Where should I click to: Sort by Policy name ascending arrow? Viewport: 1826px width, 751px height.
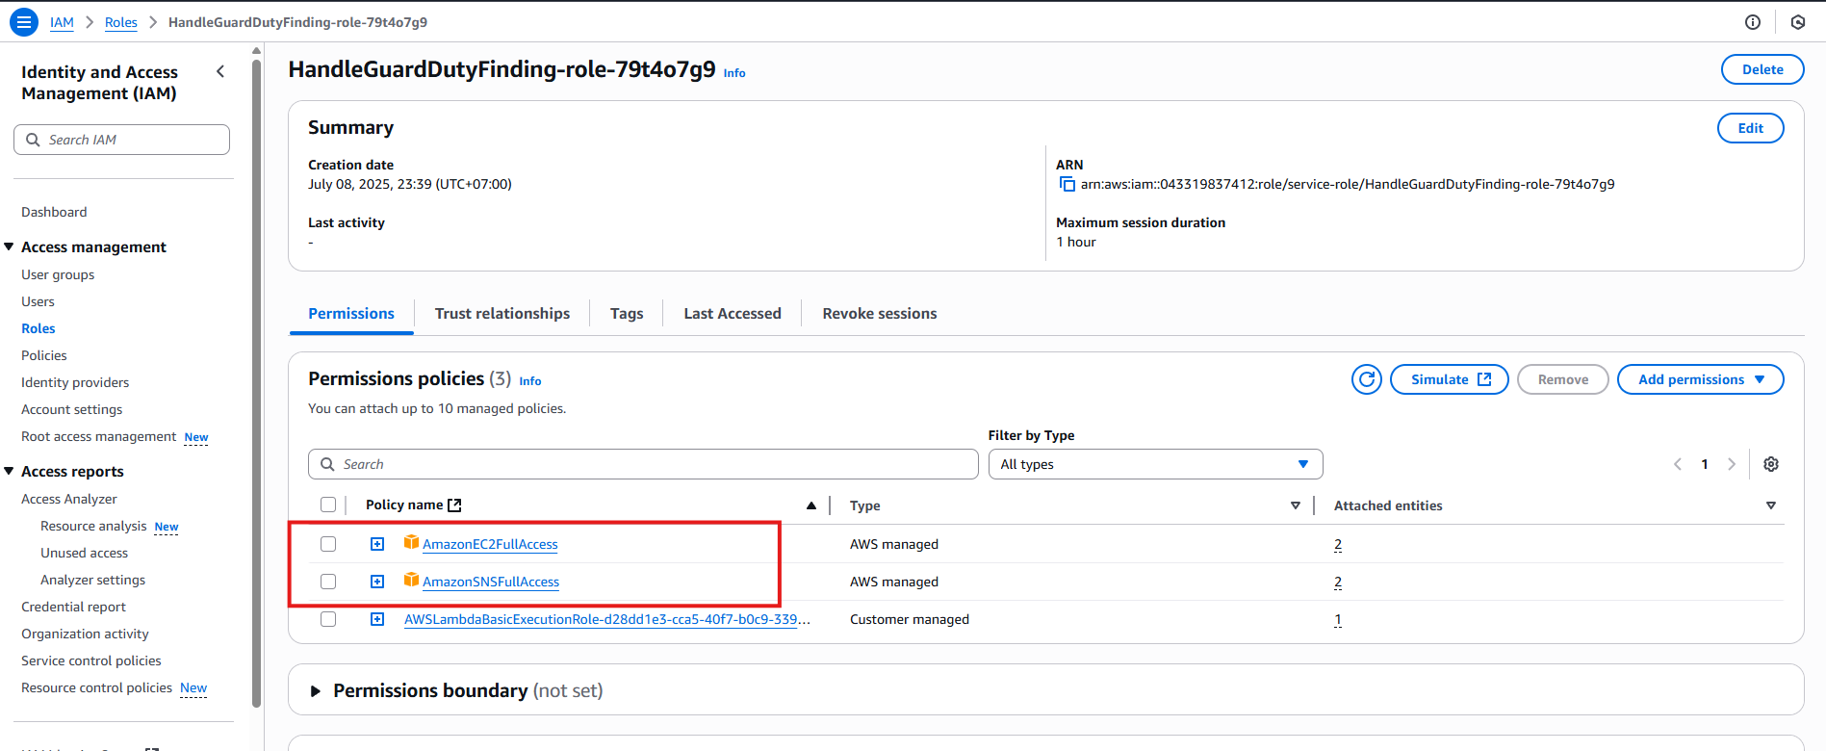811,505
